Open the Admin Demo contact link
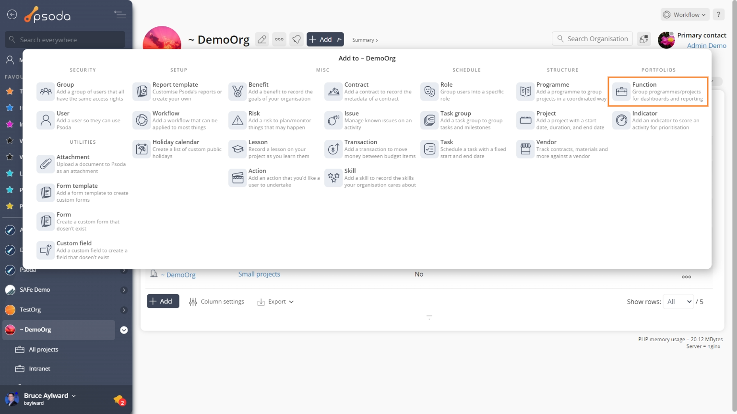737x414 pixels. tap(706, 46)
